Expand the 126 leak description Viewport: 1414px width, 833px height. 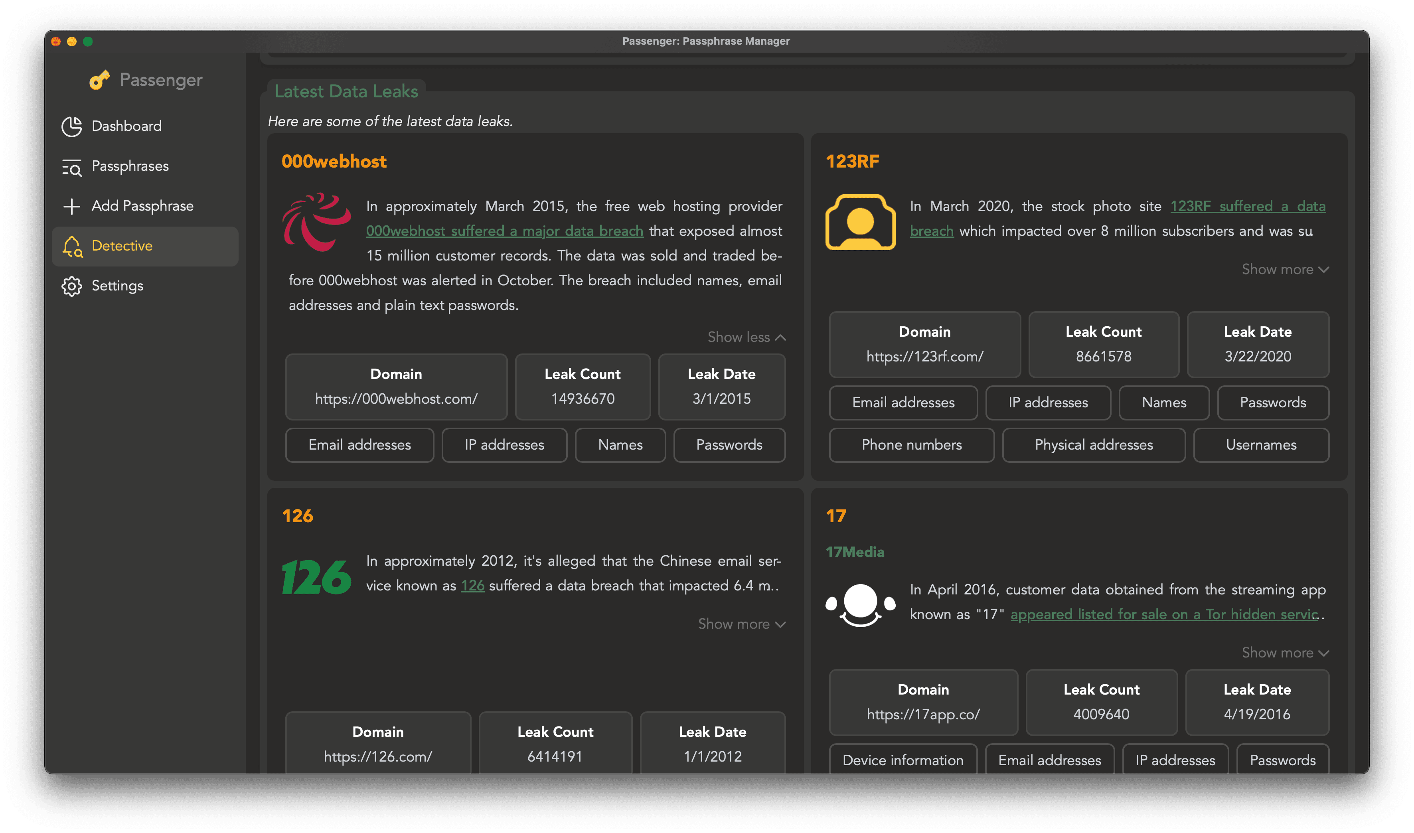click(x=742, y=624)
